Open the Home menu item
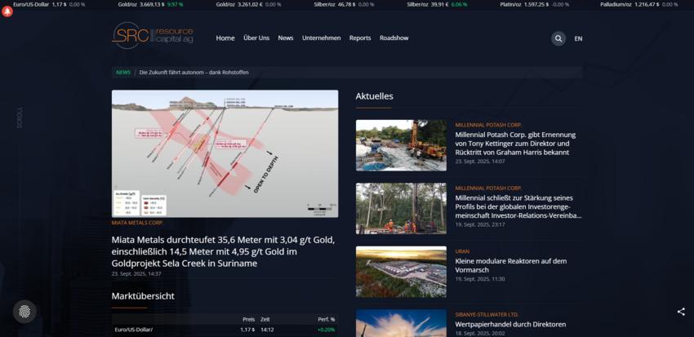This screenshot has height=337, width=694. tap(225, 38)
